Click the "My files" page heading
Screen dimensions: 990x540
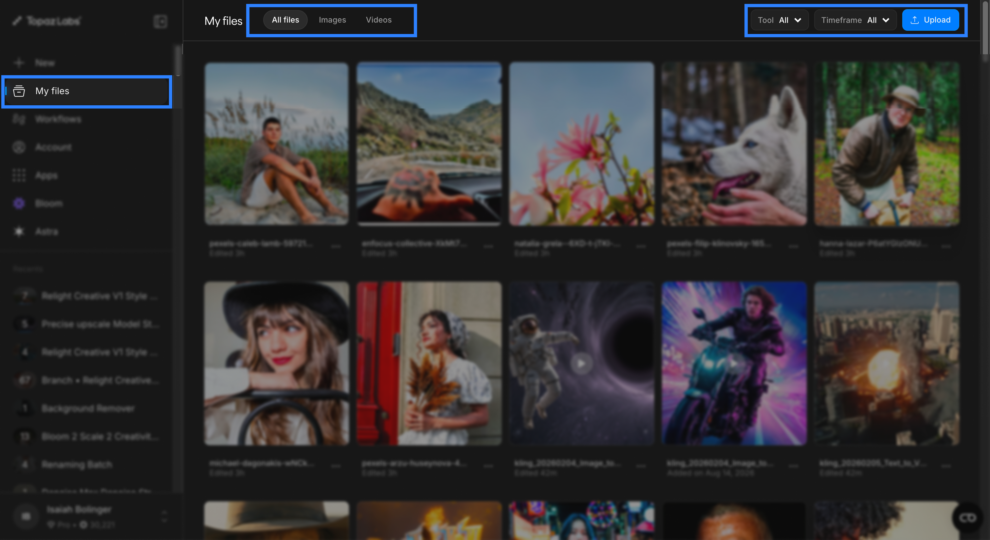pyautogui.click(x=223, y=21)
